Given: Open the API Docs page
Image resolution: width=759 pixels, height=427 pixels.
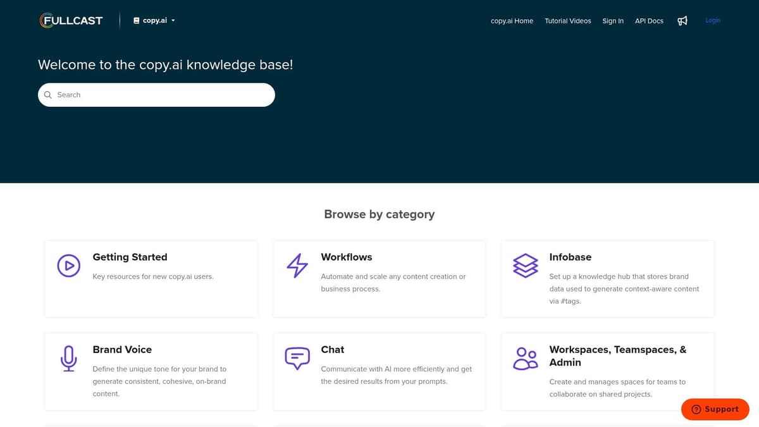Looking at the screenshot, I should pos(649,21).
